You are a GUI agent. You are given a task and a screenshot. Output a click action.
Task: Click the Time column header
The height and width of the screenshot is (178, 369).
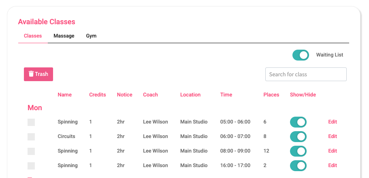[x=226, y=95]
